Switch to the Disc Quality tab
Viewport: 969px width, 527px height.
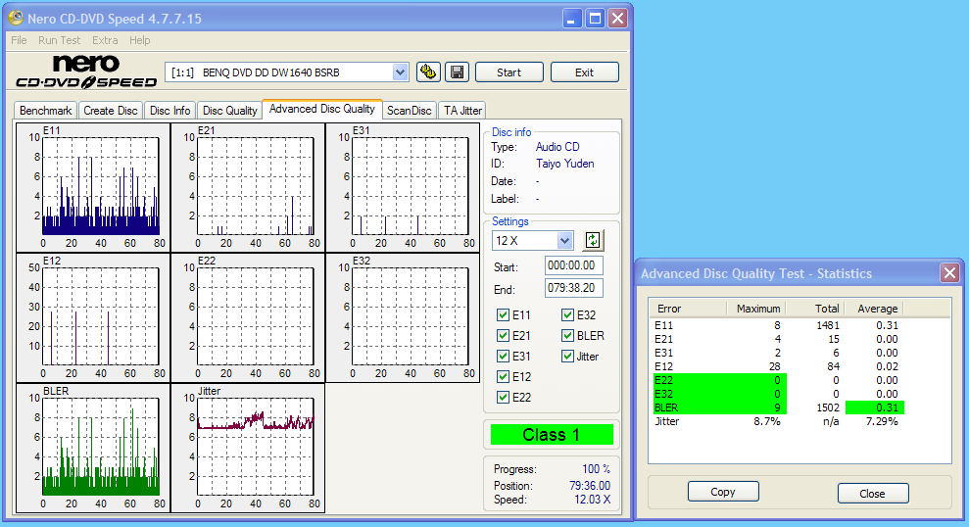pyautogui.click(x=229, y=111)
